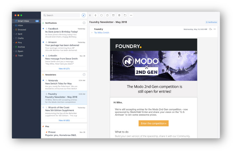Click View All (27) notifications link
Screen dimensions: 236x153
(x=64, y=69)
